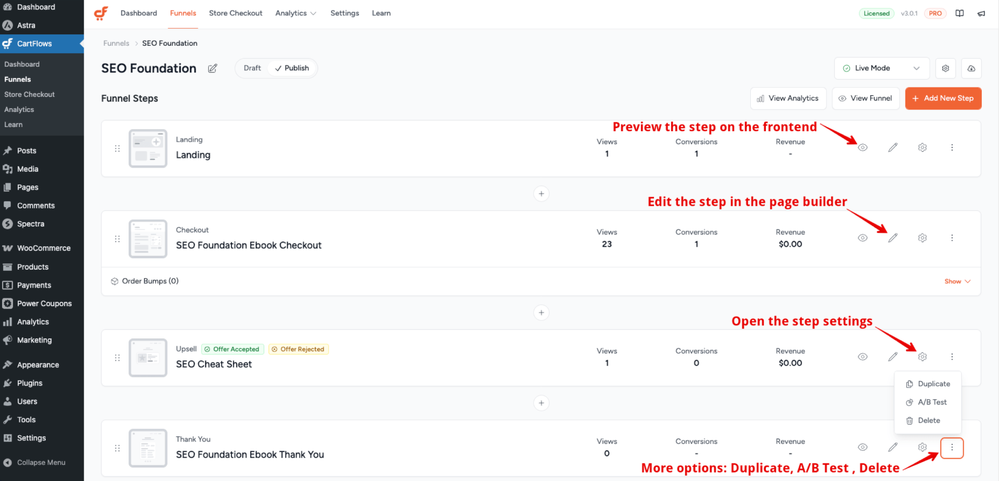Expand the Analytics menu in top navigation
The height and width of the screenshot is (481, 999).
(x=296, y=13)
